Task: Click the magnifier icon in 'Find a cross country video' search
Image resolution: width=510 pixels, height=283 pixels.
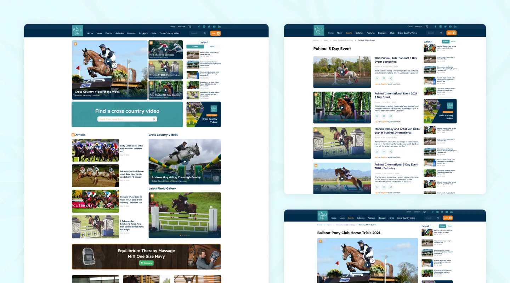Action: (154, 119)
